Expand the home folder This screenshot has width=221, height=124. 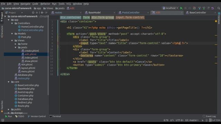tap(16, 44)
